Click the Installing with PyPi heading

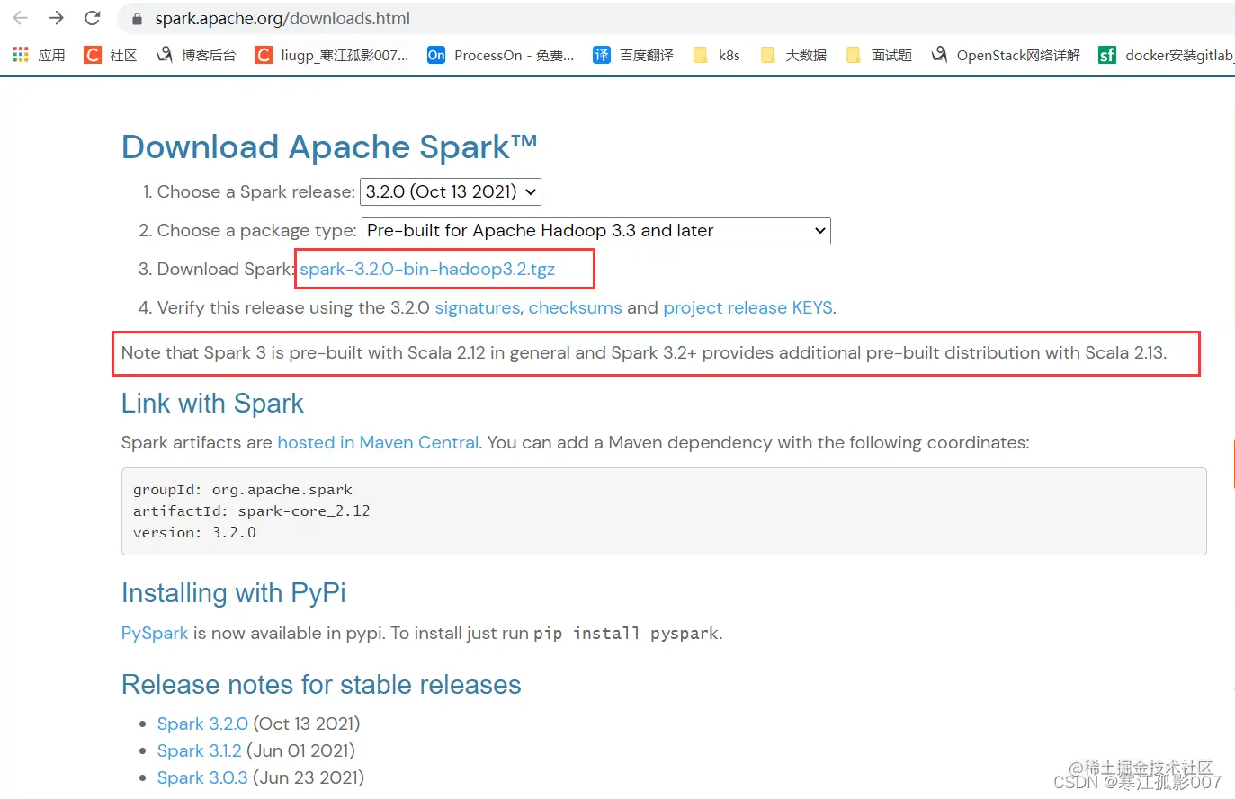tap(234, 593)
